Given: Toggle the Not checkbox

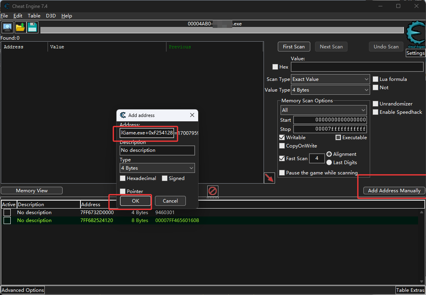Looking at the screenshot, I should click(375, 88).
